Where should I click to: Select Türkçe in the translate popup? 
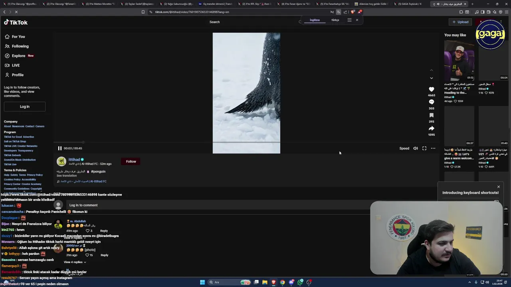335,20
